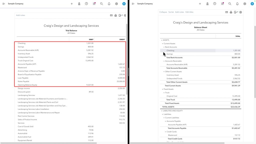Click the email icon on the Trial Balance report
Image resolution: width=256 pixels, height=144 pixels.
[111, 15]
